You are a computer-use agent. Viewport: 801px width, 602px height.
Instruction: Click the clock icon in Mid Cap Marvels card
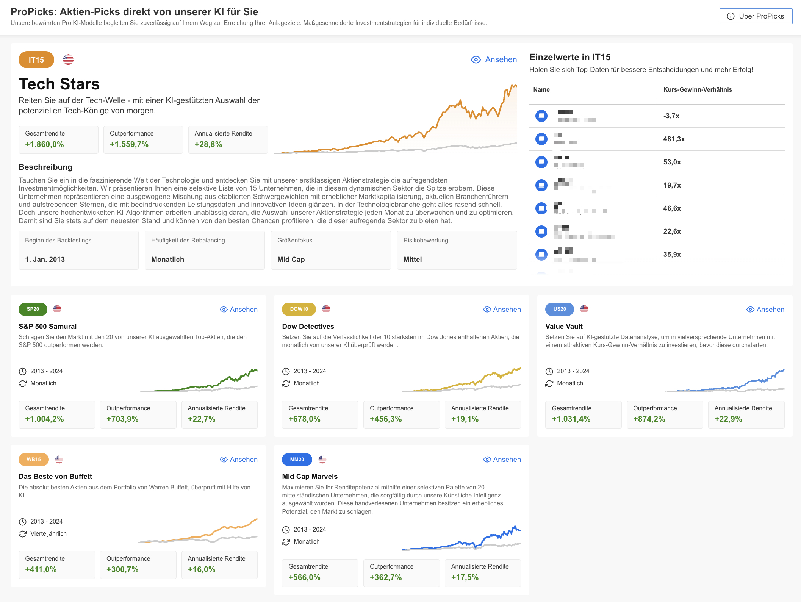click(286, 530)
